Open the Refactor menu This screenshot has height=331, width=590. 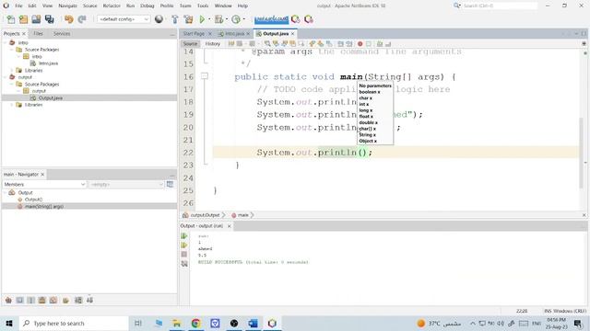pos(112,6)
